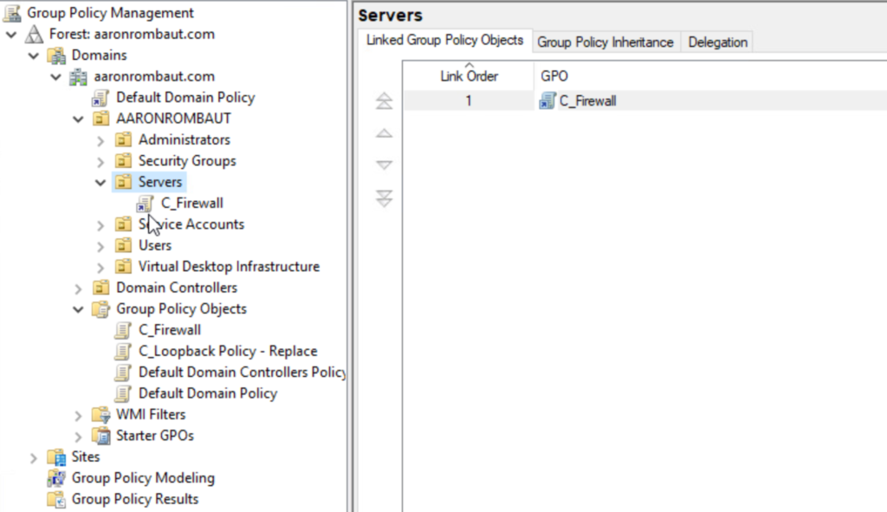Screen dimensions: 887x512
Task: Move link to top arrow icon
Action: 384,101
